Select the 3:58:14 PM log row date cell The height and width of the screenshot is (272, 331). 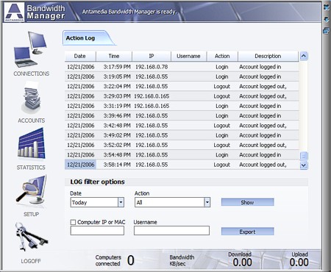(x=80, y=165)
